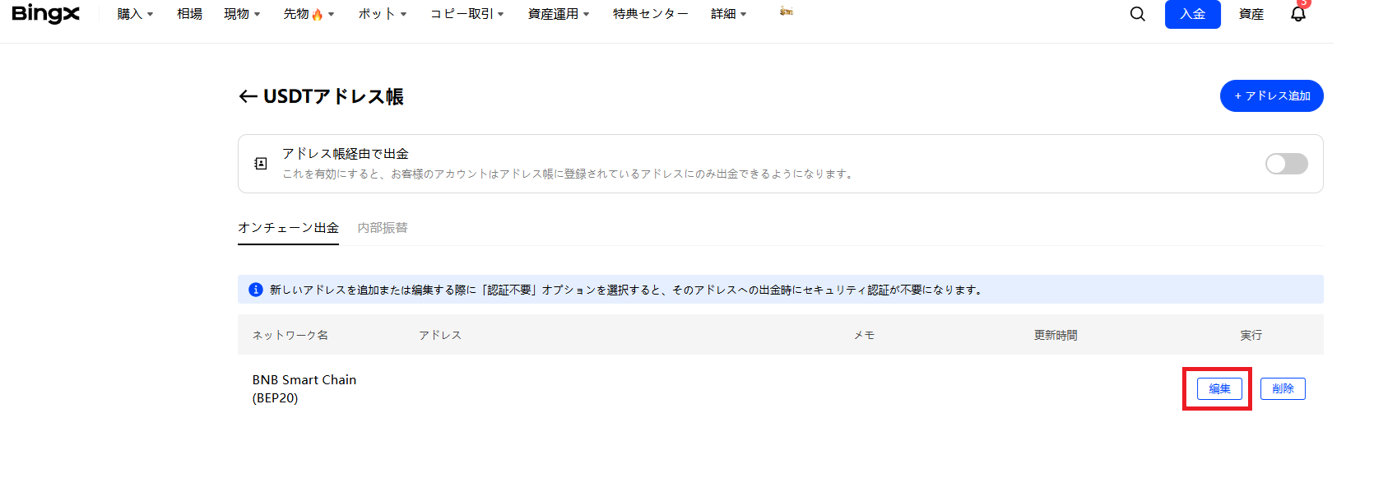Open the コピー取引 dropdown

[x=466, y=14]
